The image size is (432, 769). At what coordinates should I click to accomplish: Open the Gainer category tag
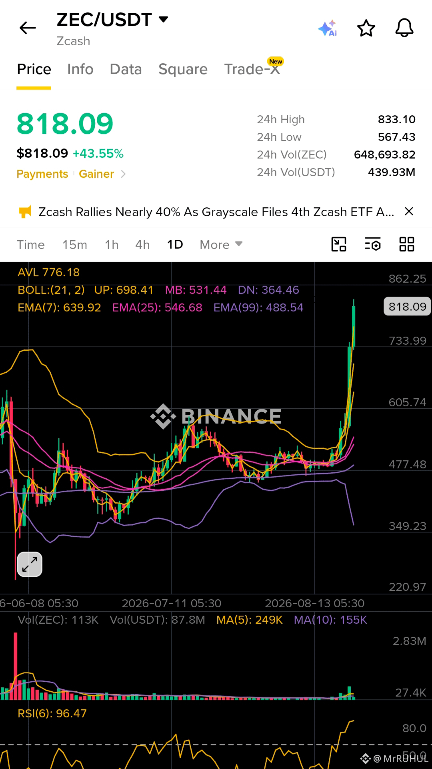[x=96, y=174]
